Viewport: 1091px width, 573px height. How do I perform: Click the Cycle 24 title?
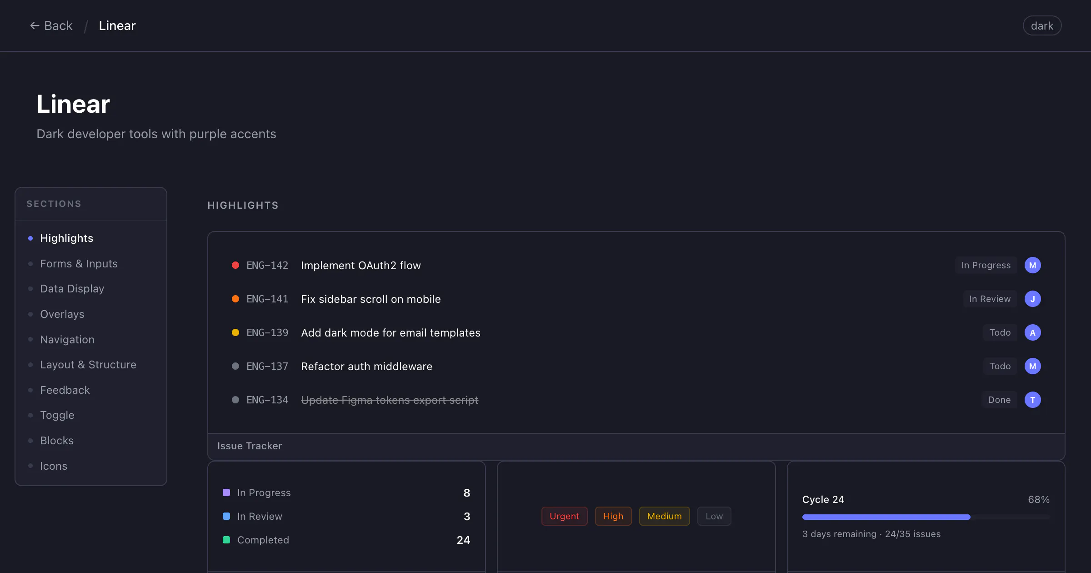823,499
